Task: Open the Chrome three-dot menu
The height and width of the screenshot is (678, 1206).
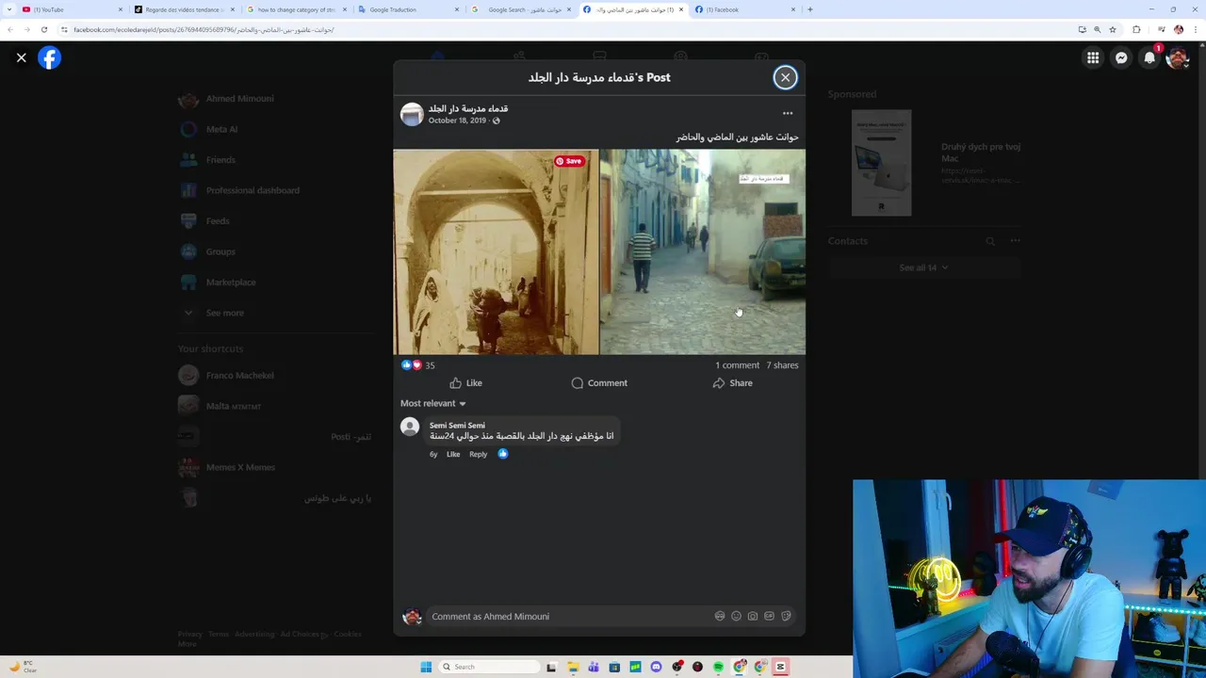Action: pos(1195,29)
